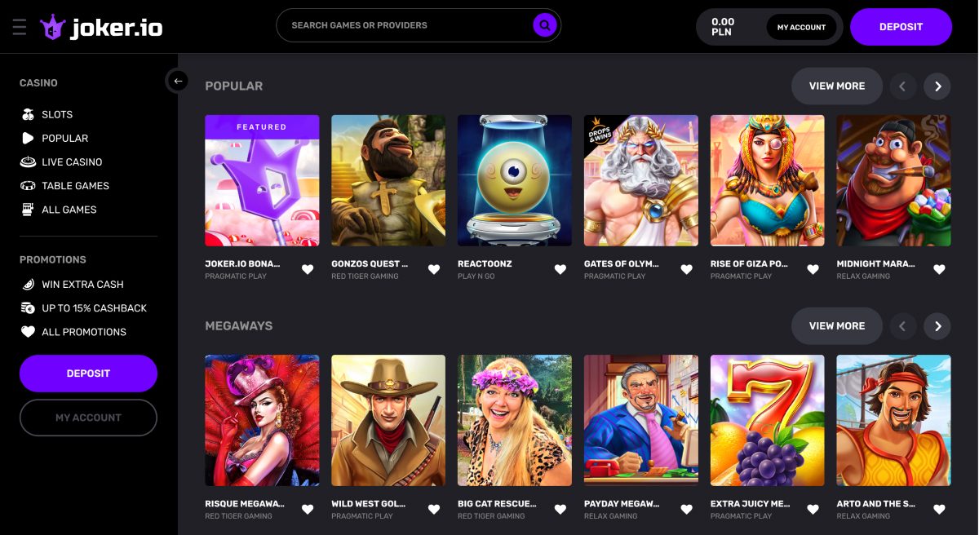The image size is (979, 535).
Task: Select Table Games from the sidebar
Action: click(x=75, y=185)
